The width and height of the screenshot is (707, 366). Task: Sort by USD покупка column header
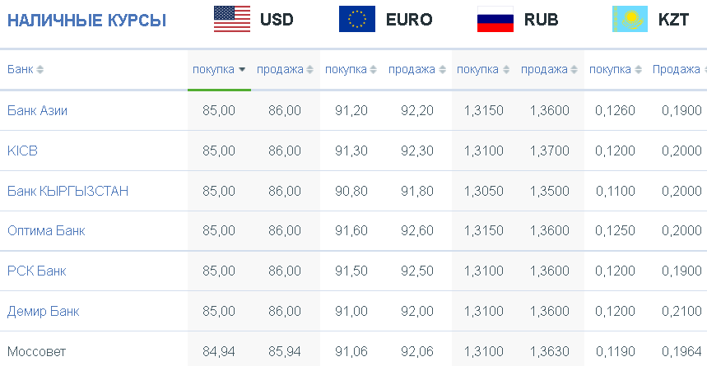[219, 70]
